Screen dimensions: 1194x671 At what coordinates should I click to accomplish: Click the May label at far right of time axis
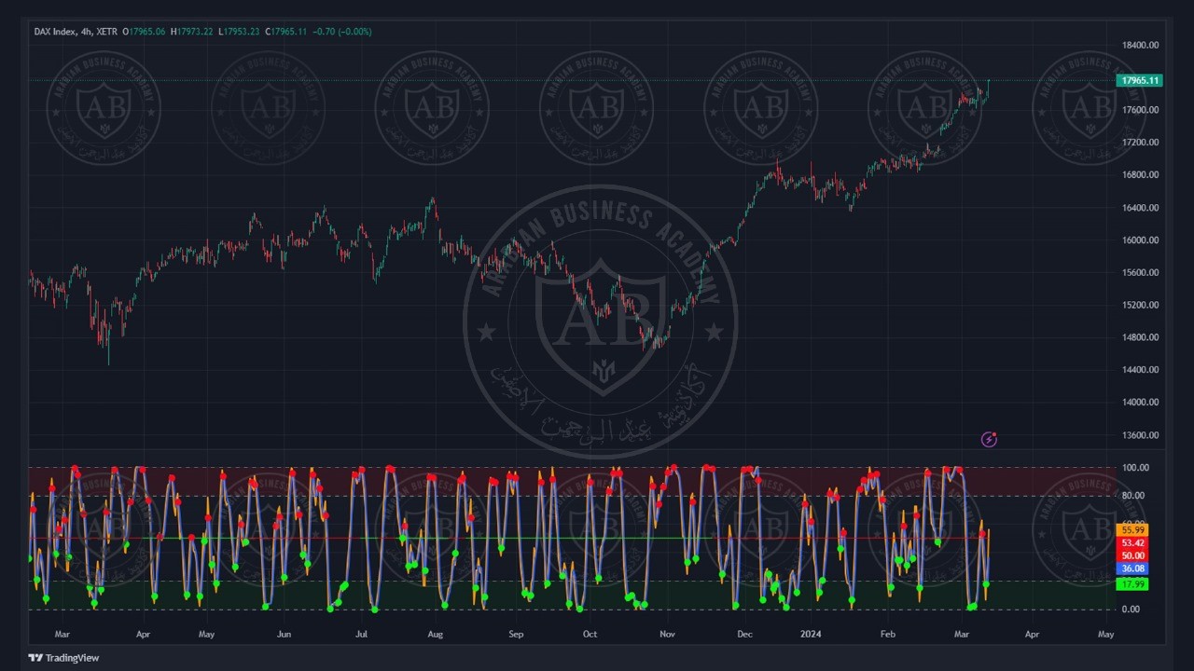pyautogui.click(x=1105, y=635)
